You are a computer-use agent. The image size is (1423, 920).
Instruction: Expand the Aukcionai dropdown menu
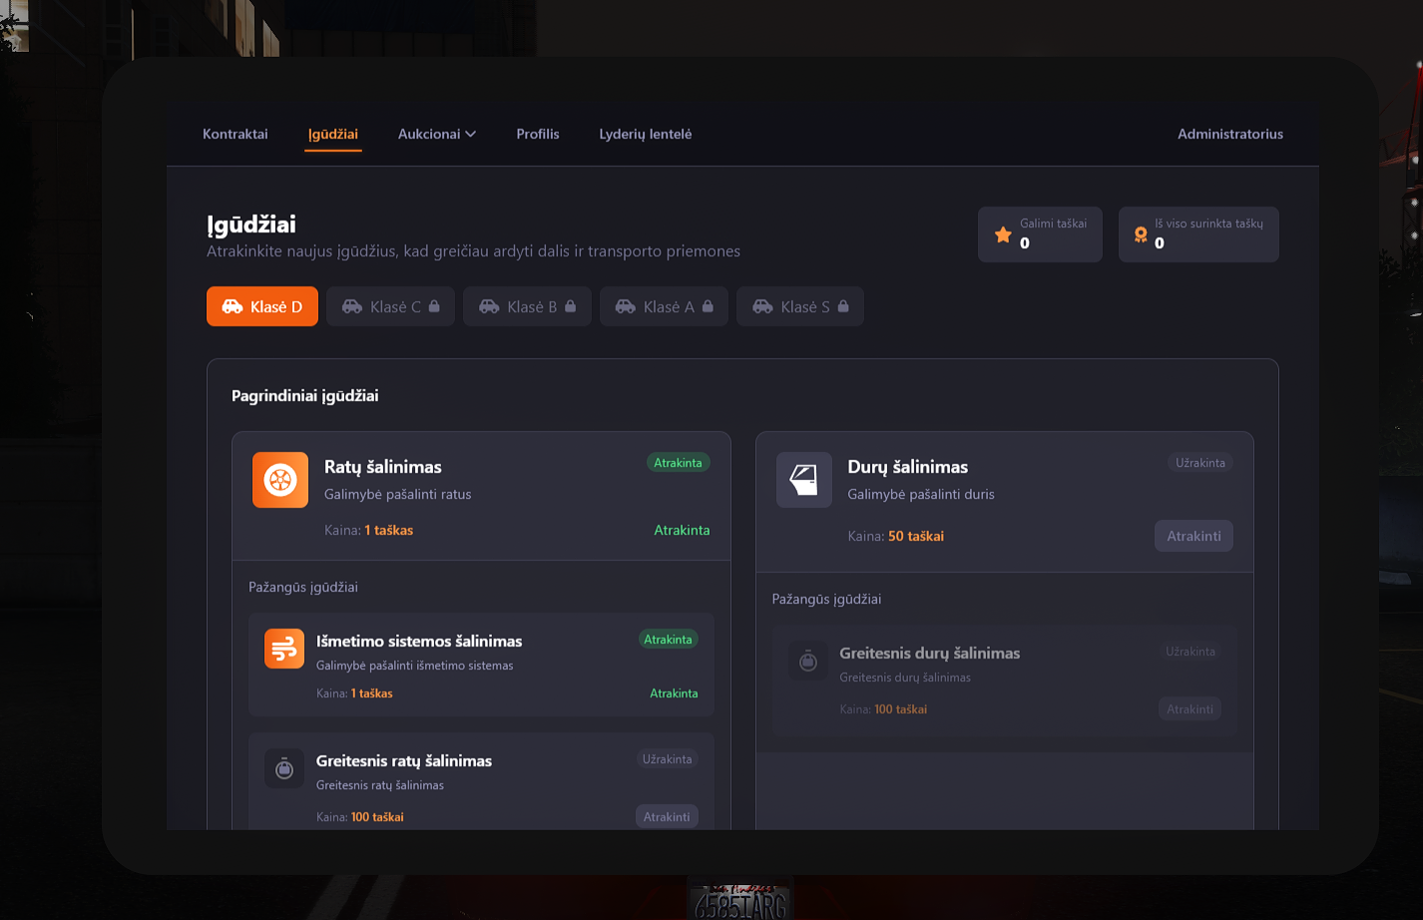click(x=436, y=134)
